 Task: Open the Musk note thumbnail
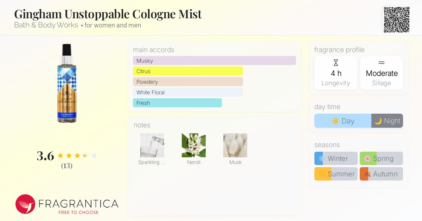(x=235, y=145)
